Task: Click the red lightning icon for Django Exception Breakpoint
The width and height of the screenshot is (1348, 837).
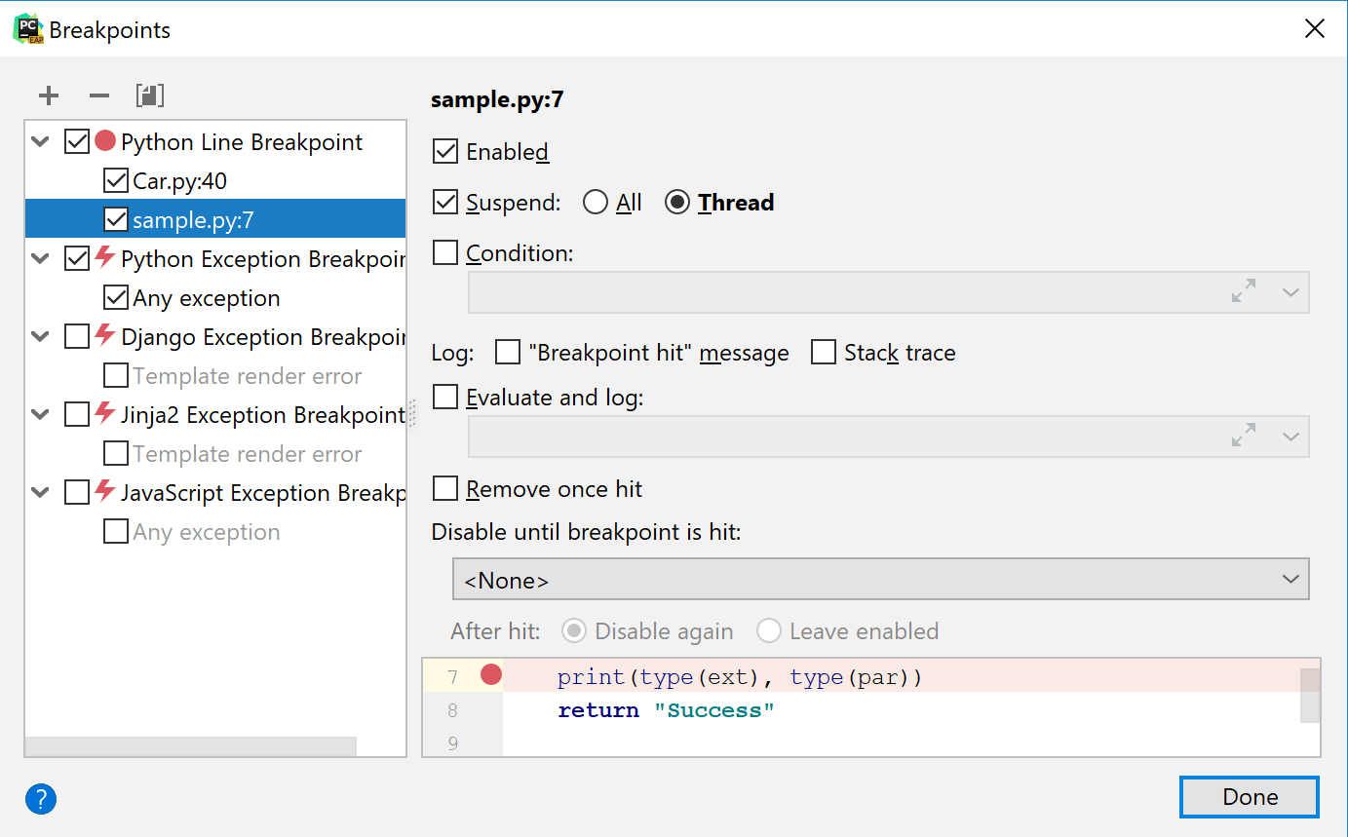Action: pos(105,336)
